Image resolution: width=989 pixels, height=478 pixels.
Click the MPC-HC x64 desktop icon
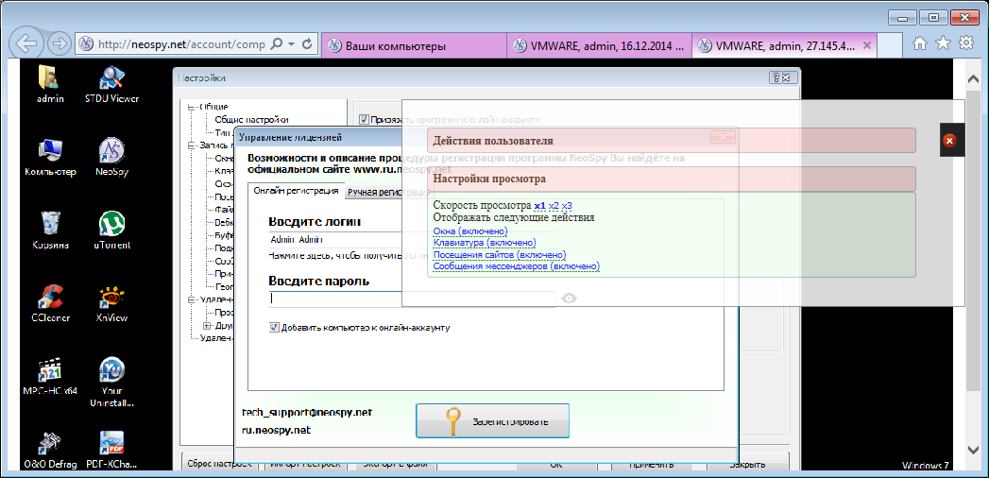click(x=50, y=377)
